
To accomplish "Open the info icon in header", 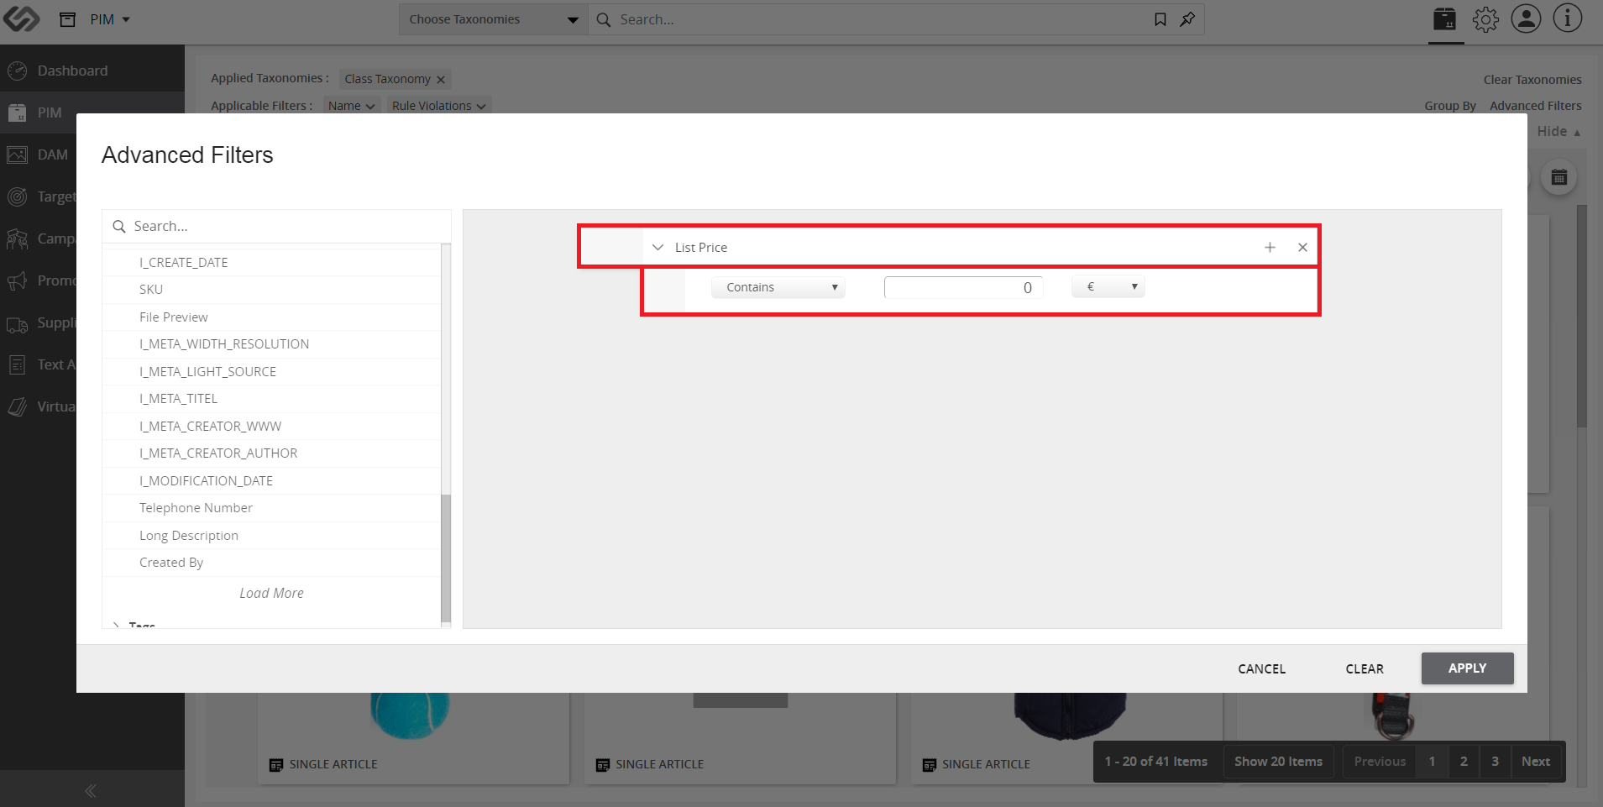I will [x=1568, y=18].
